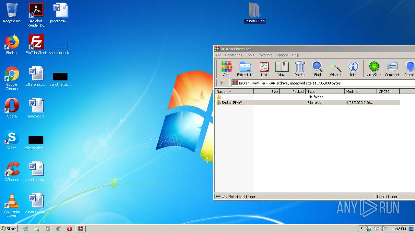
Task: Select the CCleaner desktop shortcut
Action: pyautogui.click(x=12, y=172)
